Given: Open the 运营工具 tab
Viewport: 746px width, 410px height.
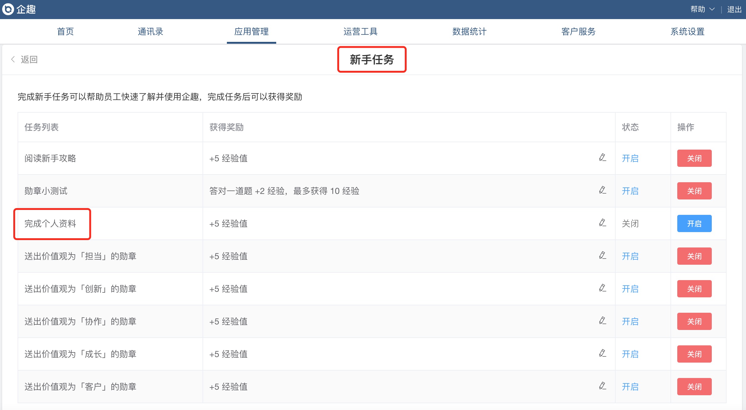Looking at the screenshot, I should click(x=360, y=31).
